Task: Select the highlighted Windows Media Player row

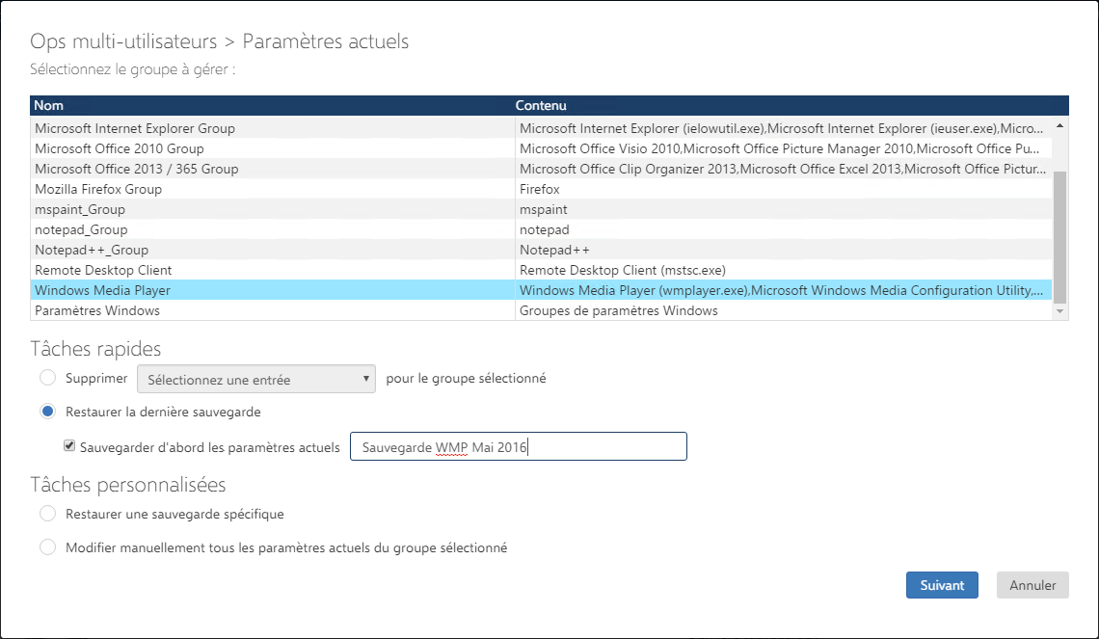Action: tap(541, 290)
